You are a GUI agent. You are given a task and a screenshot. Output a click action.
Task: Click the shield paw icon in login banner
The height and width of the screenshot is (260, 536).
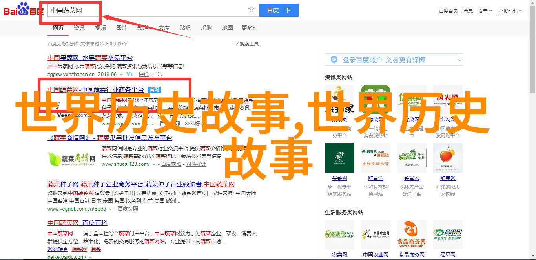[334, 60]
